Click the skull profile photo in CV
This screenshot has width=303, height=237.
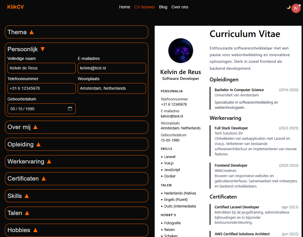coord(180,51)
